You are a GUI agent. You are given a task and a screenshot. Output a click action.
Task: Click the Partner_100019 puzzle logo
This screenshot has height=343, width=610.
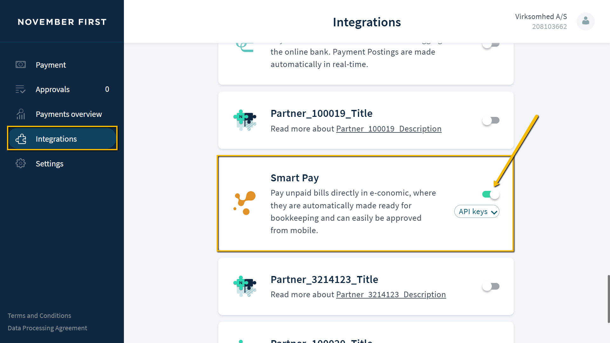click(x=245, y=120)
